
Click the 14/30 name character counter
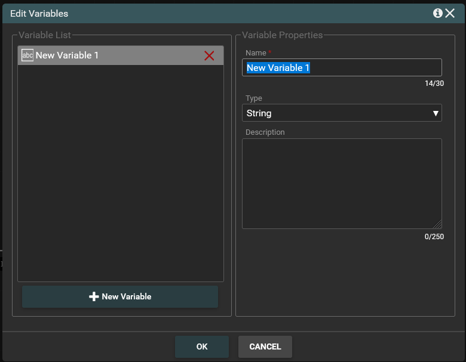pos(434,83)
